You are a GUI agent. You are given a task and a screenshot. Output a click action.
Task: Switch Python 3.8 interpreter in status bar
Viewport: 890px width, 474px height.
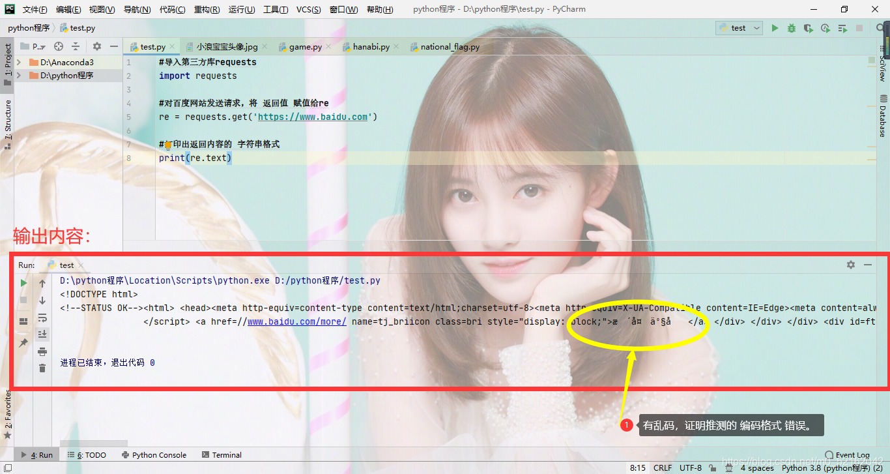(x=832, y=467)
